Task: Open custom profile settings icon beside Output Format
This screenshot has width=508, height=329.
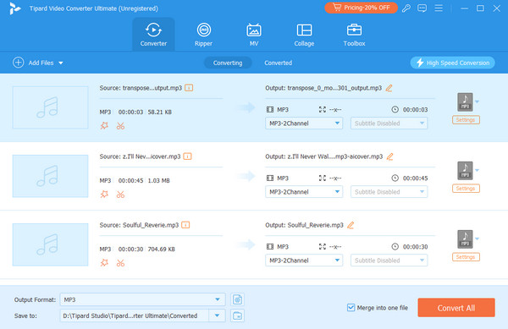Action: (x=237, y=299)
